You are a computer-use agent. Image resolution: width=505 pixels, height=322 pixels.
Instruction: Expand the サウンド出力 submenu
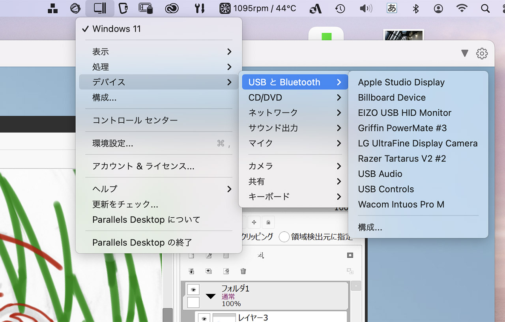pyautogui.click(x=294, y=128)
